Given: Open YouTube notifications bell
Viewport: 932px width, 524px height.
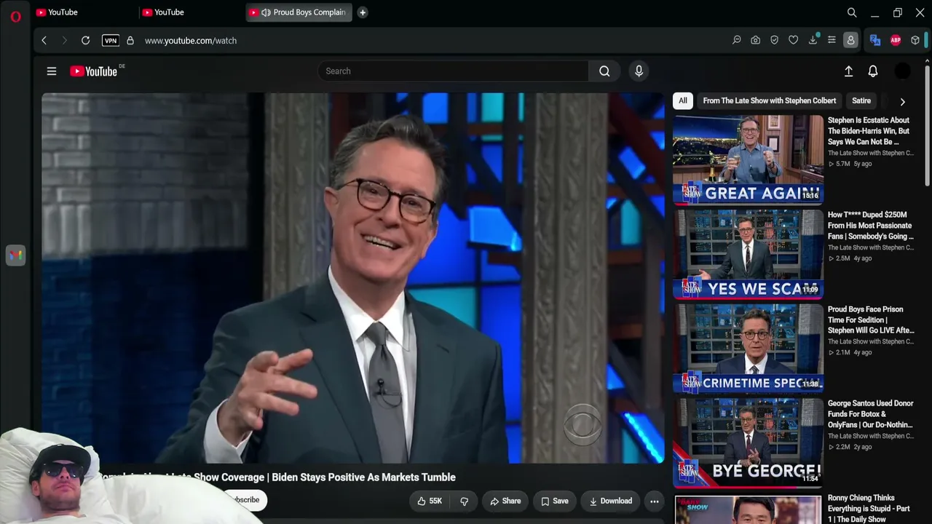Looking at the screenshot, I should point(873,71).
